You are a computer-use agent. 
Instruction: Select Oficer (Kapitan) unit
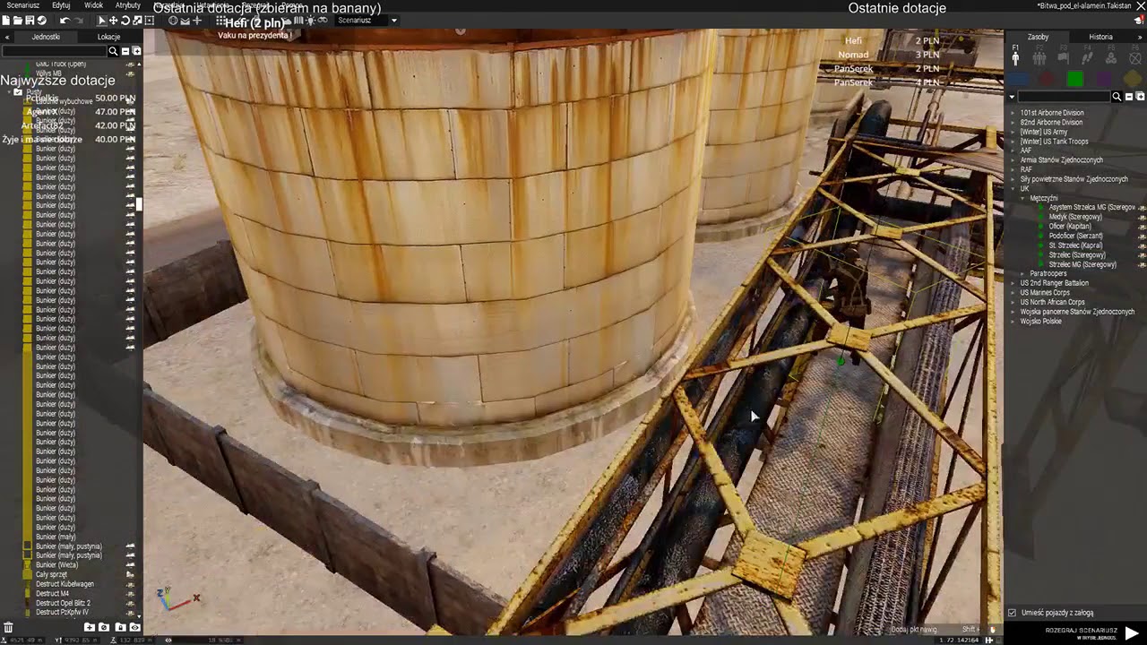pos(1070,227)
